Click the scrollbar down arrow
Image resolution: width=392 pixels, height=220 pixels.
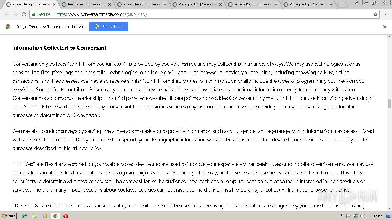389,209
